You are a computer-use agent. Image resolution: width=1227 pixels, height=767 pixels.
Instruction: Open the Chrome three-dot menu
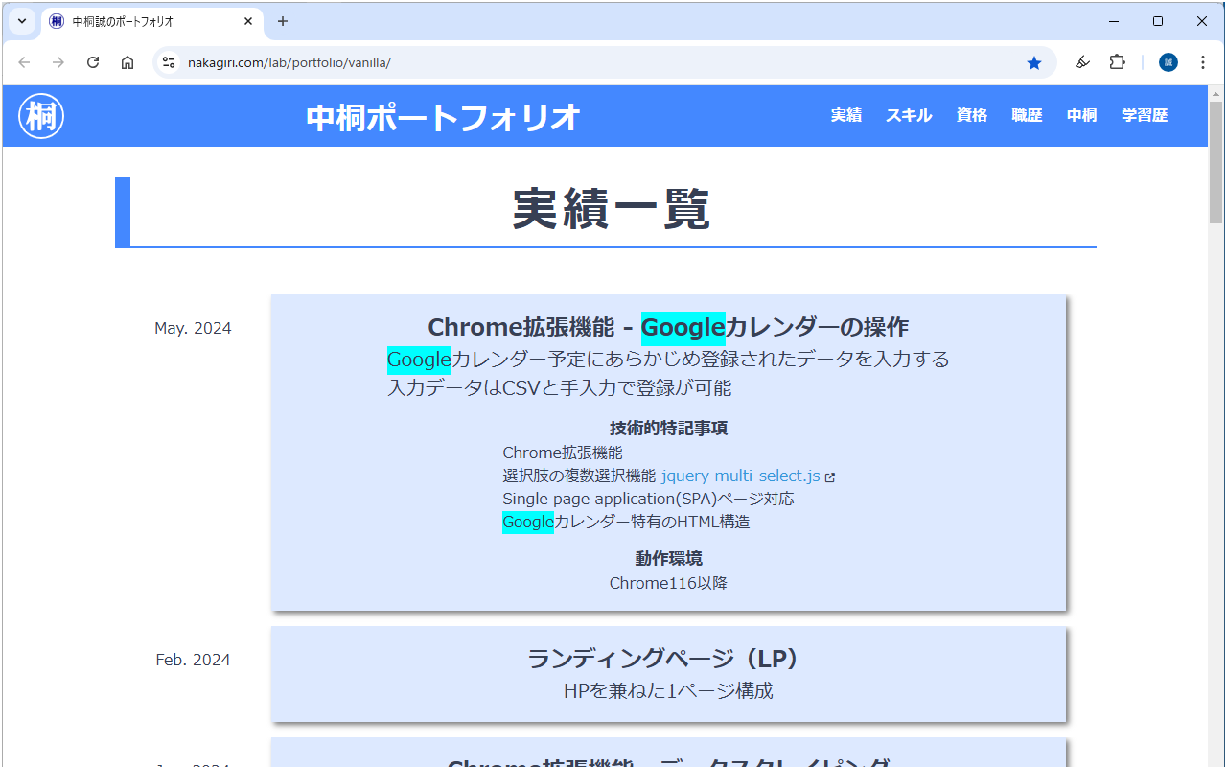point(1203,62)
